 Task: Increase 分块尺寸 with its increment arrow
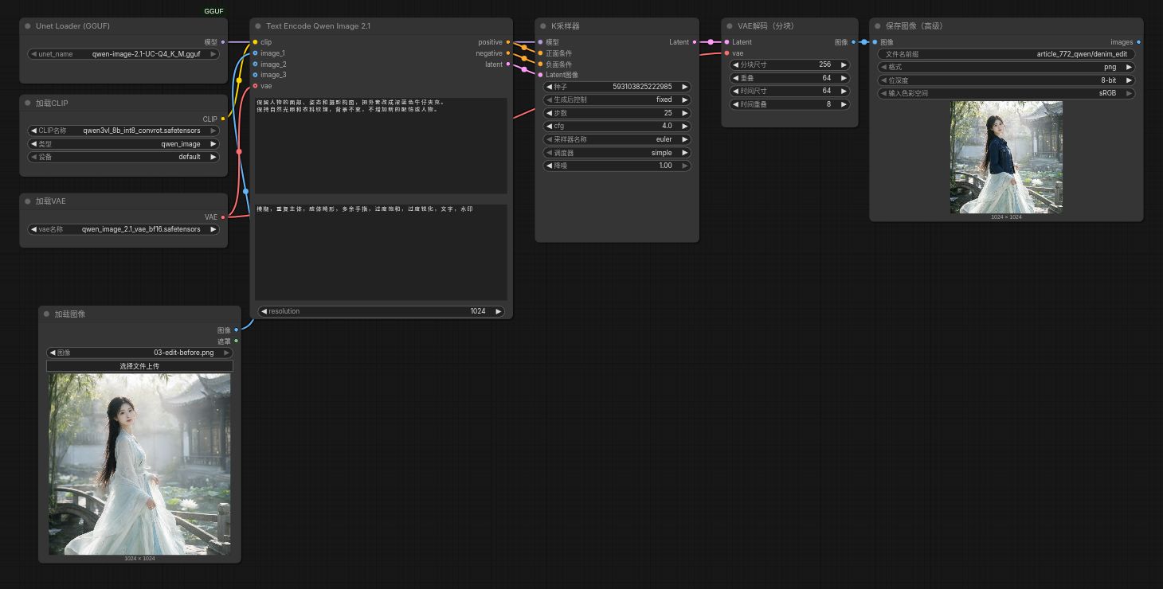[x=844, y=64]
